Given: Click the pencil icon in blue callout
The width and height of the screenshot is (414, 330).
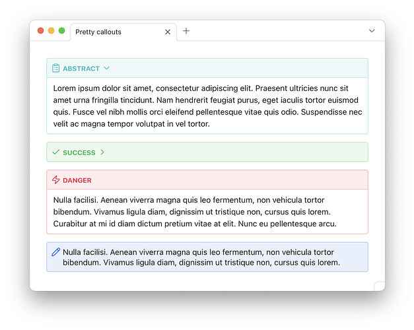Looking at the screenshot, I should point(55,251).
